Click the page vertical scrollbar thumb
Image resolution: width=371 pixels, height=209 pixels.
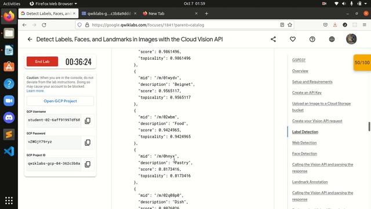pos(369,127)
